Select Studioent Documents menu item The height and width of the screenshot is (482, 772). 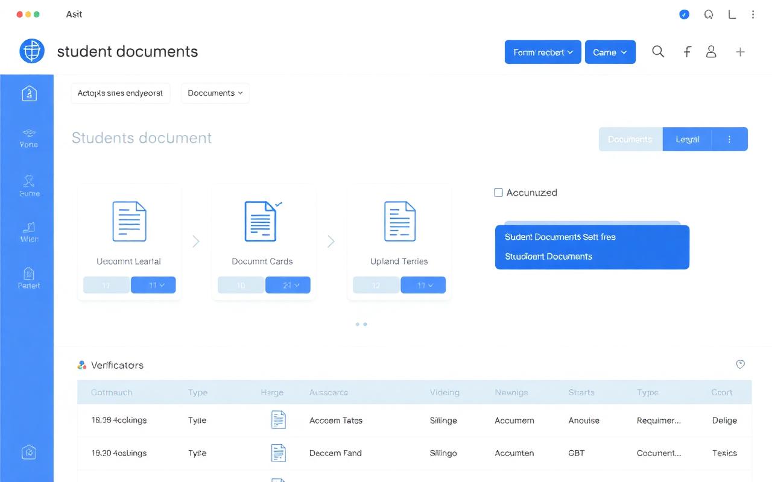pyautogui.click(x=548, y=256)
